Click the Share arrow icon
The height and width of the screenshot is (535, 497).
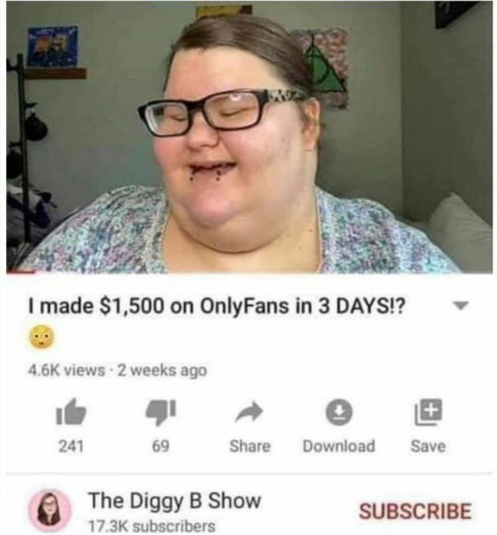click(250, 411)
